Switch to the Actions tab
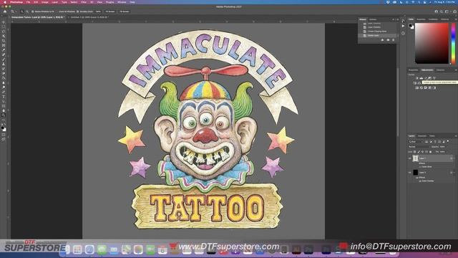Viewport: 458px width, 258px height. pos(373,19)
